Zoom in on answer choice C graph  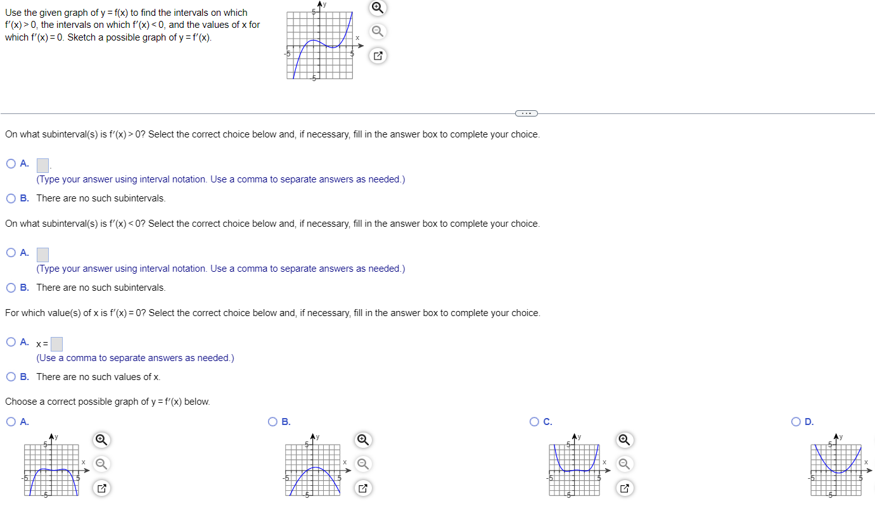pyautogui.click(x=625, y=440)
